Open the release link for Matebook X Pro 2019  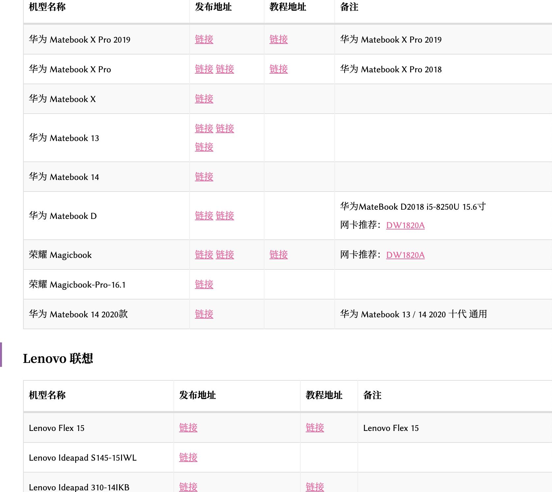[x=204, y=40]
